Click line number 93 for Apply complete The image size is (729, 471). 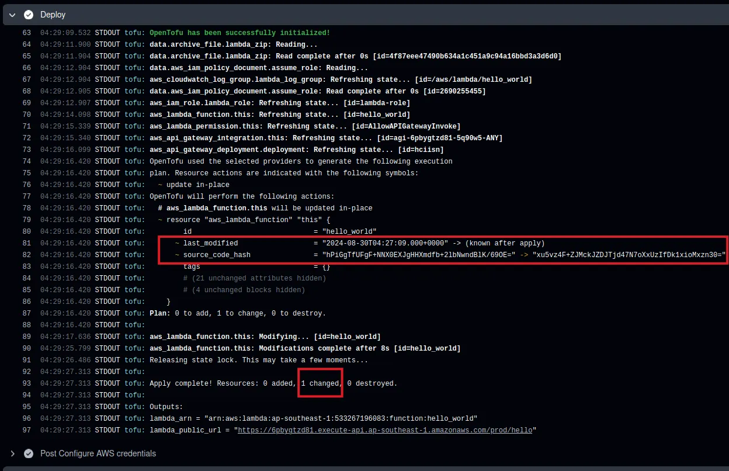click(26, 383)
